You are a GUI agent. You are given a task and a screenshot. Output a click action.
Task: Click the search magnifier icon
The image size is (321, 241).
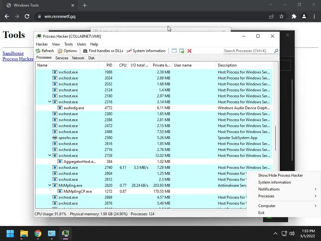pos(276,51)
